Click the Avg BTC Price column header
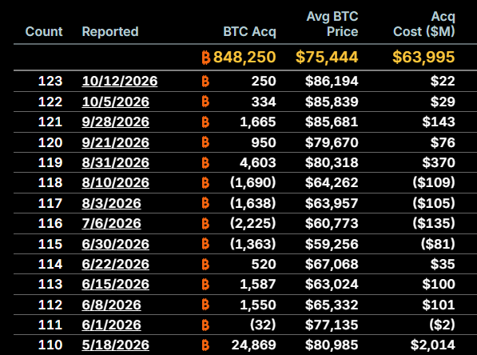This screenshot has width=477, height=355. 332,24
